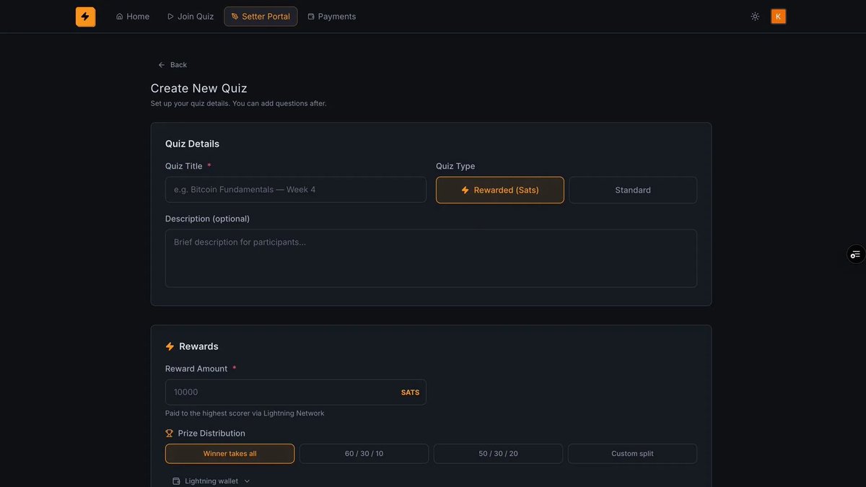Choose Winner takes all distribution
The image size is (866, 487).
[229, 454]
